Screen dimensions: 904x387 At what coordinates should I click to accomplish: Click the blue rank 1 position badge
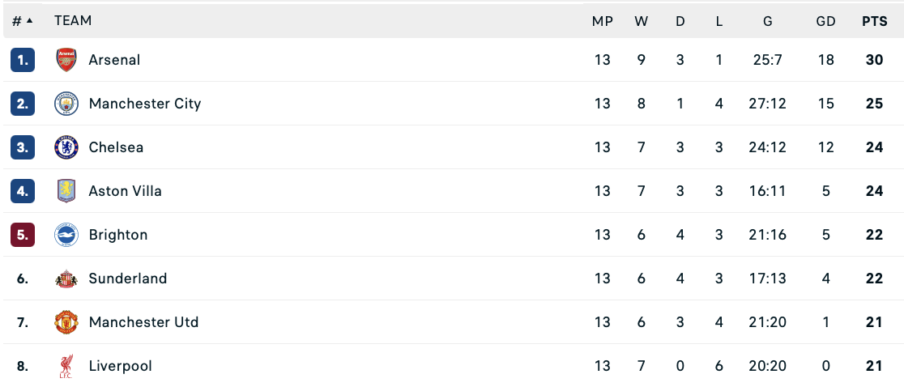coord(23,60)
